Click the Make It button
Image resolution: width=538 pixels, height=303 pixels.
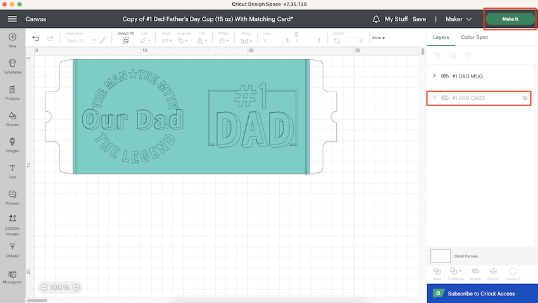[510, 19]
